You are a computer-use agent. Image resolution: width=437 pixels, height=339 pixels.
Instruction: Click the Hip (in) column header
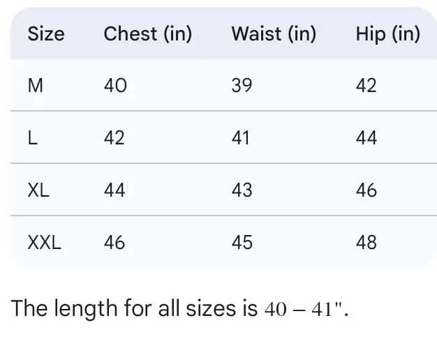[387, 34]
